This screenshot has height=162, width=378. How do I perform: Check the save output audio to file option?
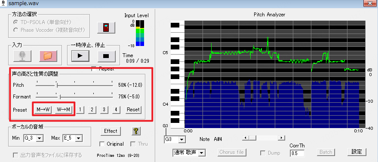[15, 155]
